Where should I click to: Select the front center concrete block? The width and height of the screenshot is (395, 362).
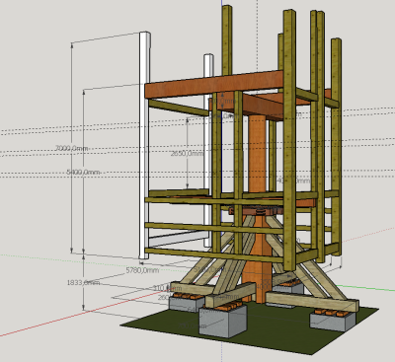coord(223,321)
